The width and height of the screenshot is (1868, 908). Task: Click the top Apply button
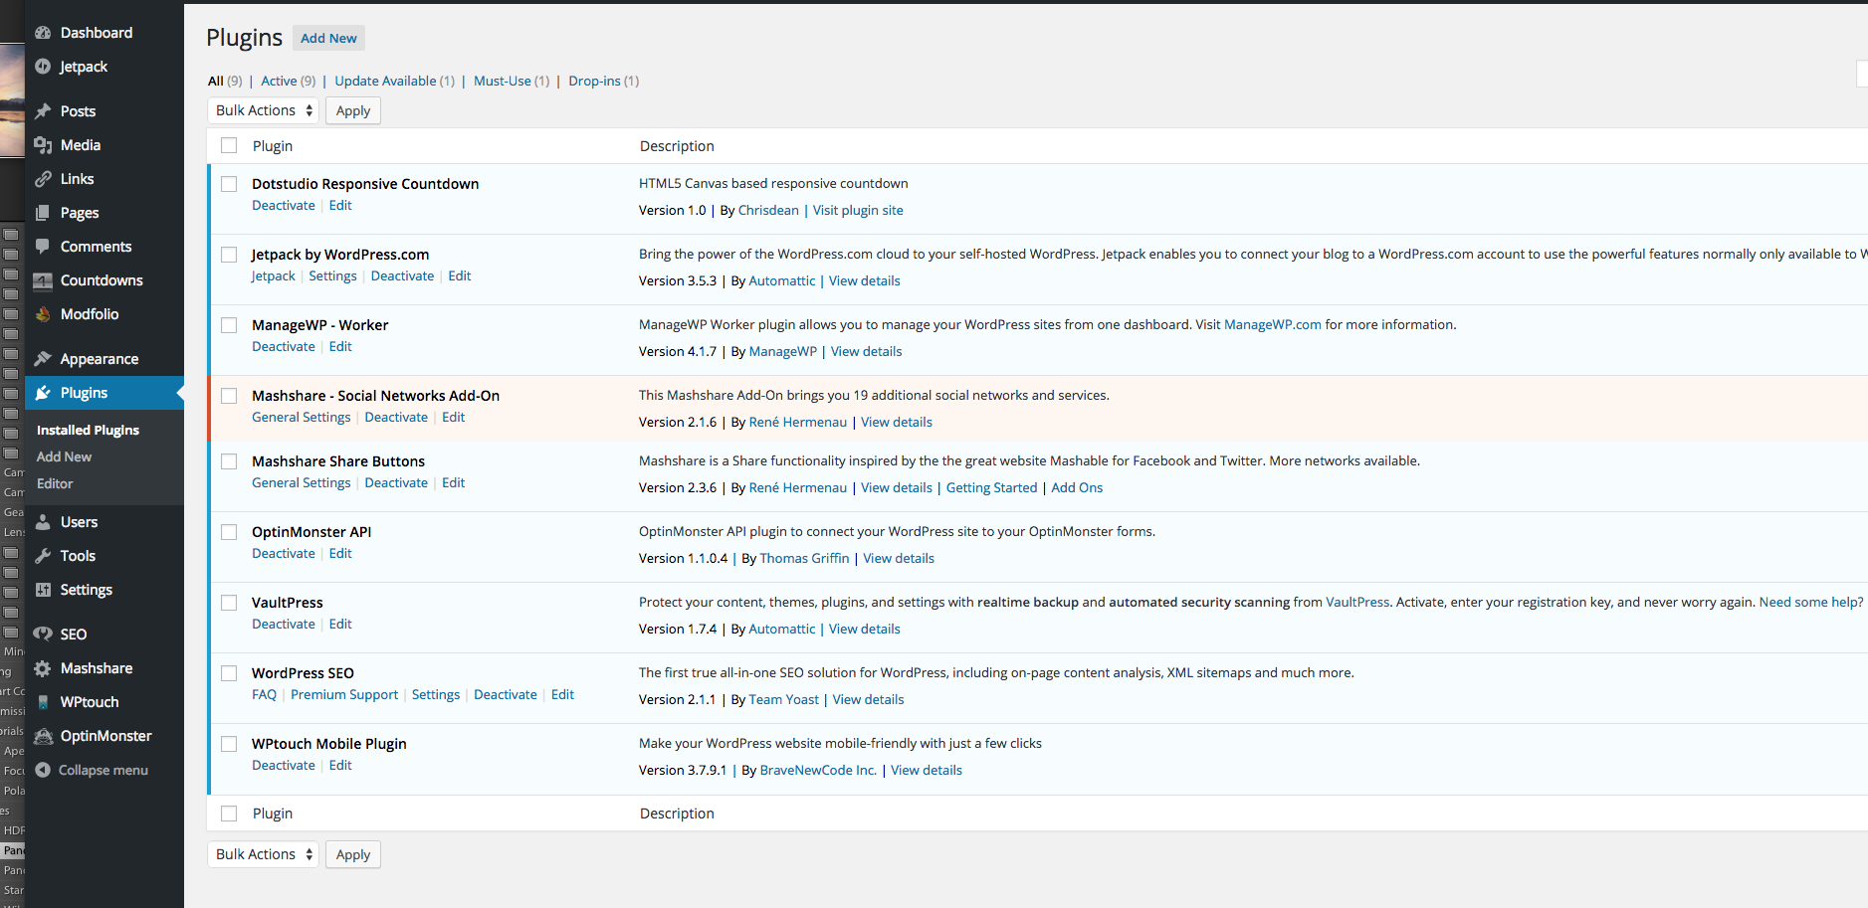pos(353,110)
